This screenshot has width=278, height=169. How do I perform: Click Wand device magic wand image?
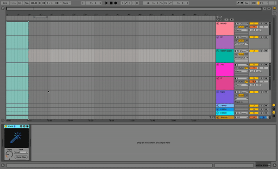click(x=17, y=138)
